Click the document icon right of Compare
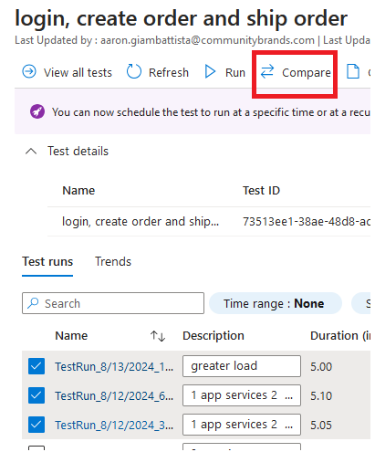 353,72
